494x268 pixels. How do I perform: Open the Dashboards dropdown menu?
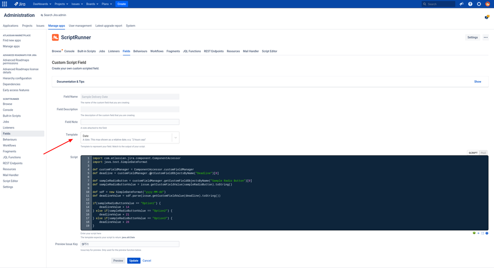click(42, 4)
